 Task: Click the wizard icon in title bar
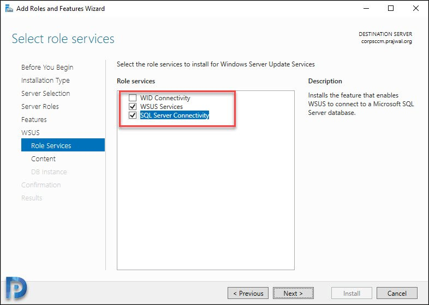(9, 9)
